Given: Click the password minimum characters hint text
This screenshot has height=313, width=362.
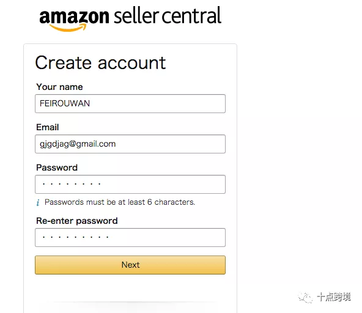Looking at the screenshot, I should [120, 202].
